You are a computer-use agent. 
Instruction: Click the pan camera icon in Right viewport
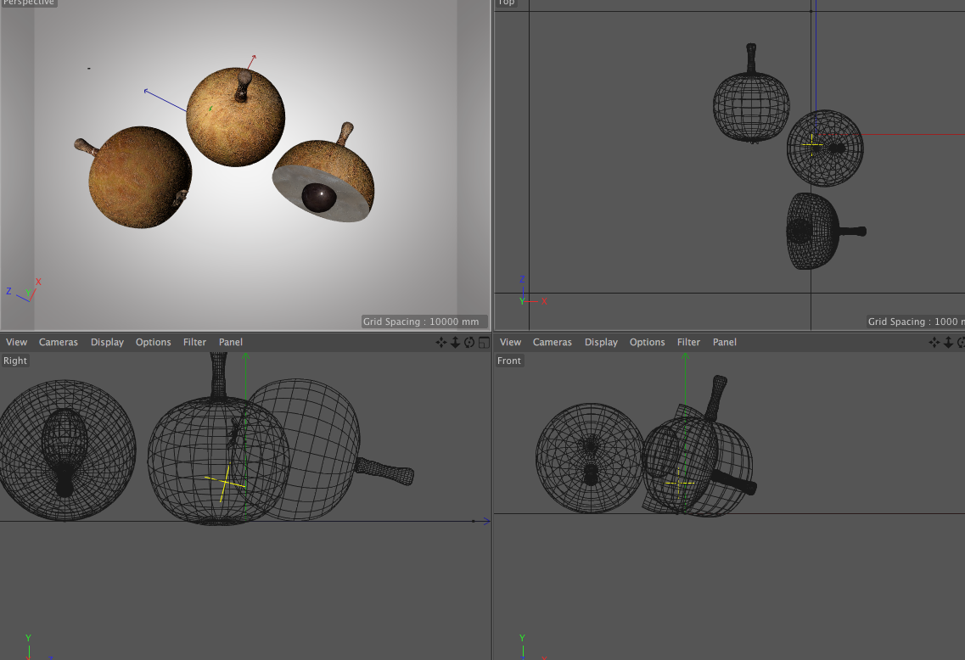tap(441, 343)
